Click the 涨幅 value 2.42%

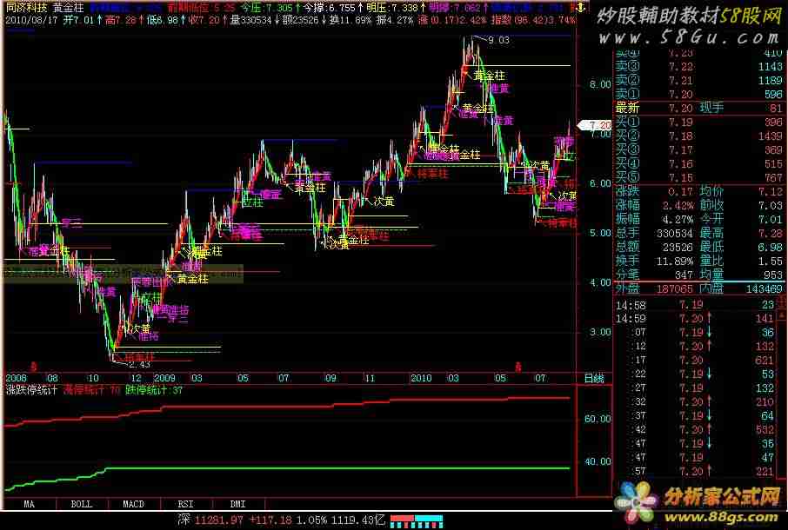click(678, 205)
